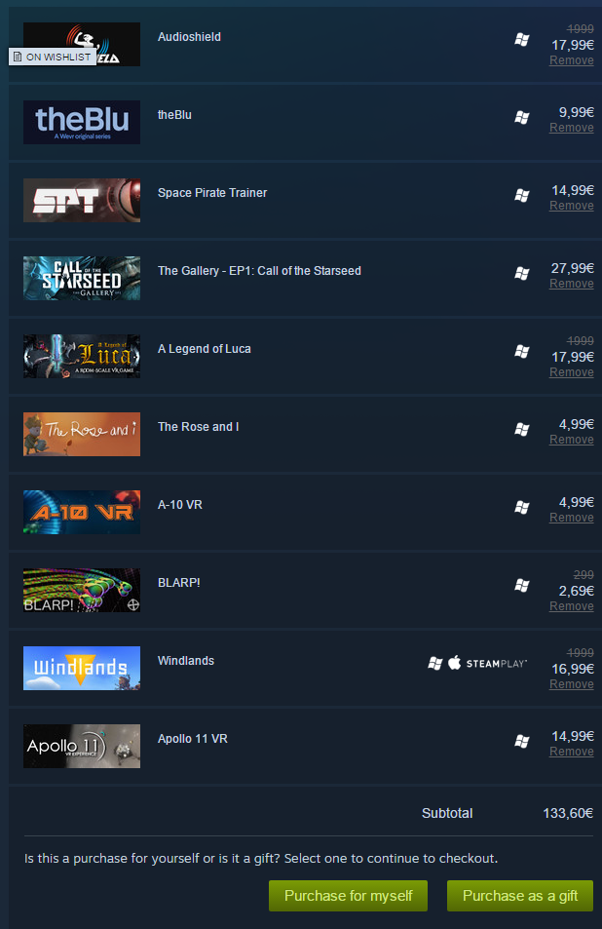This screenshot has width=602, height=929.
Task: Open the BLARP! game thumbnail
Action: point(82,590)
